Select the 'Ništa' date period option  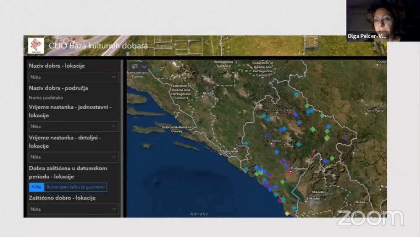click(x=36, y=187)
